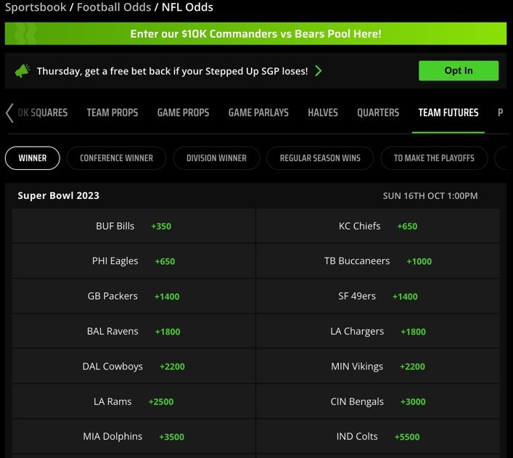
Task: Choose IND Colts at +5500
Action: [x=378, y=436]
